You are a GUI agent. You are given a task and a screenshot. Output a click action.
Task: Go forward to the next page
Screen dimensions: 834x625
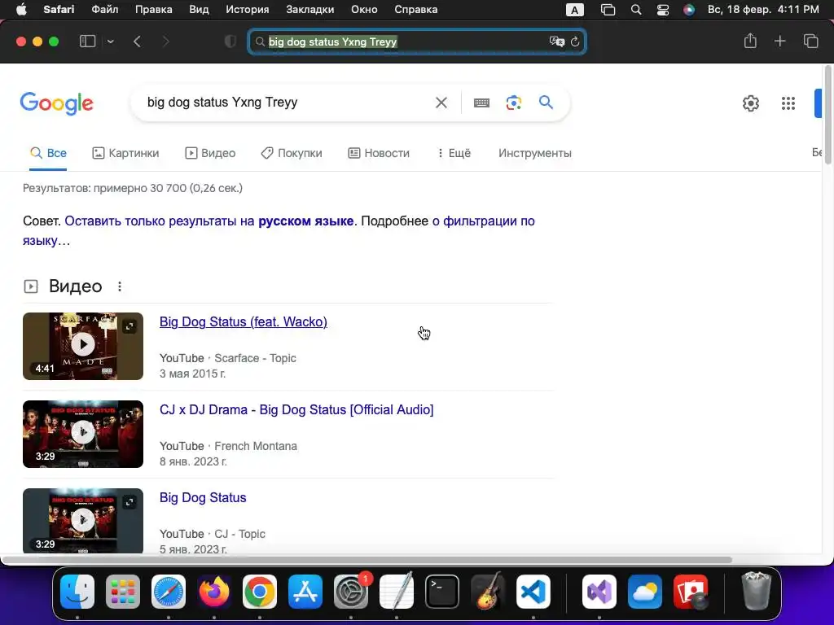click(x=165, y=42)
